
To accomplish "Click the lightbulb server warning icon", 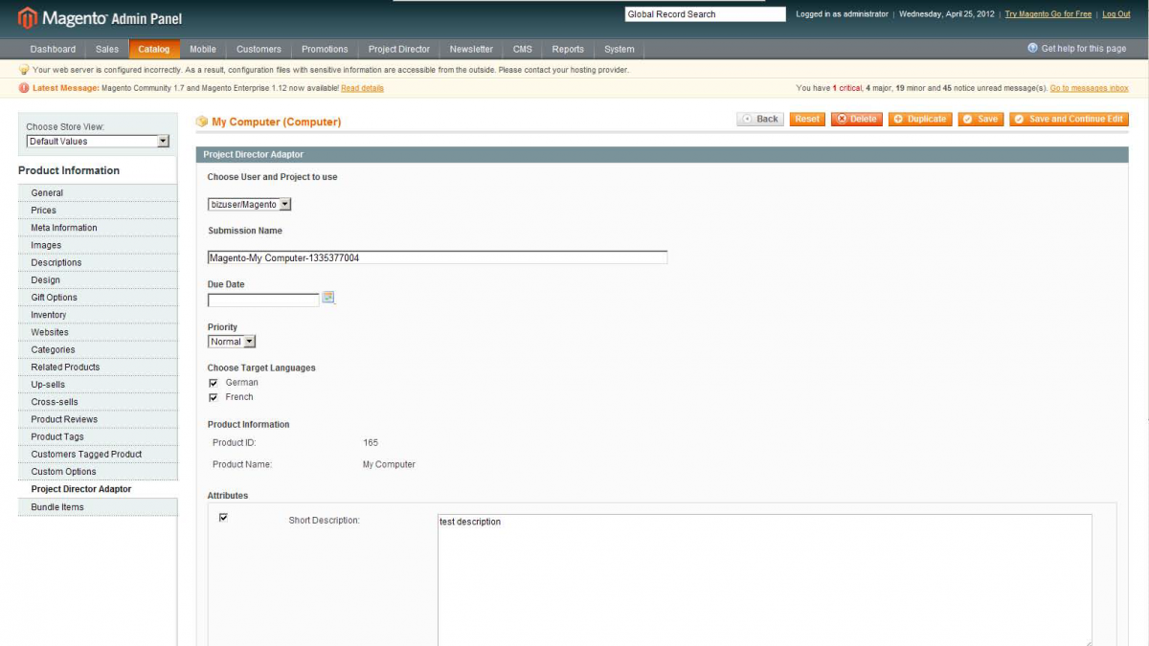I will [24, 70].
